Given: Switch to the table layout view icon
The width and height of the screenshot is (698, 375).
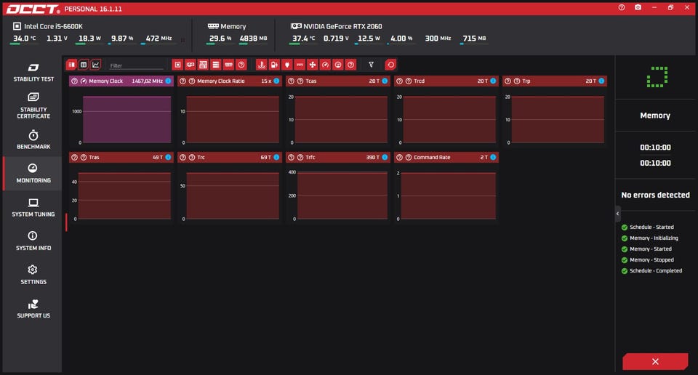Looking at the screenshot, I should pyautogui.click(x=83, y=65).
